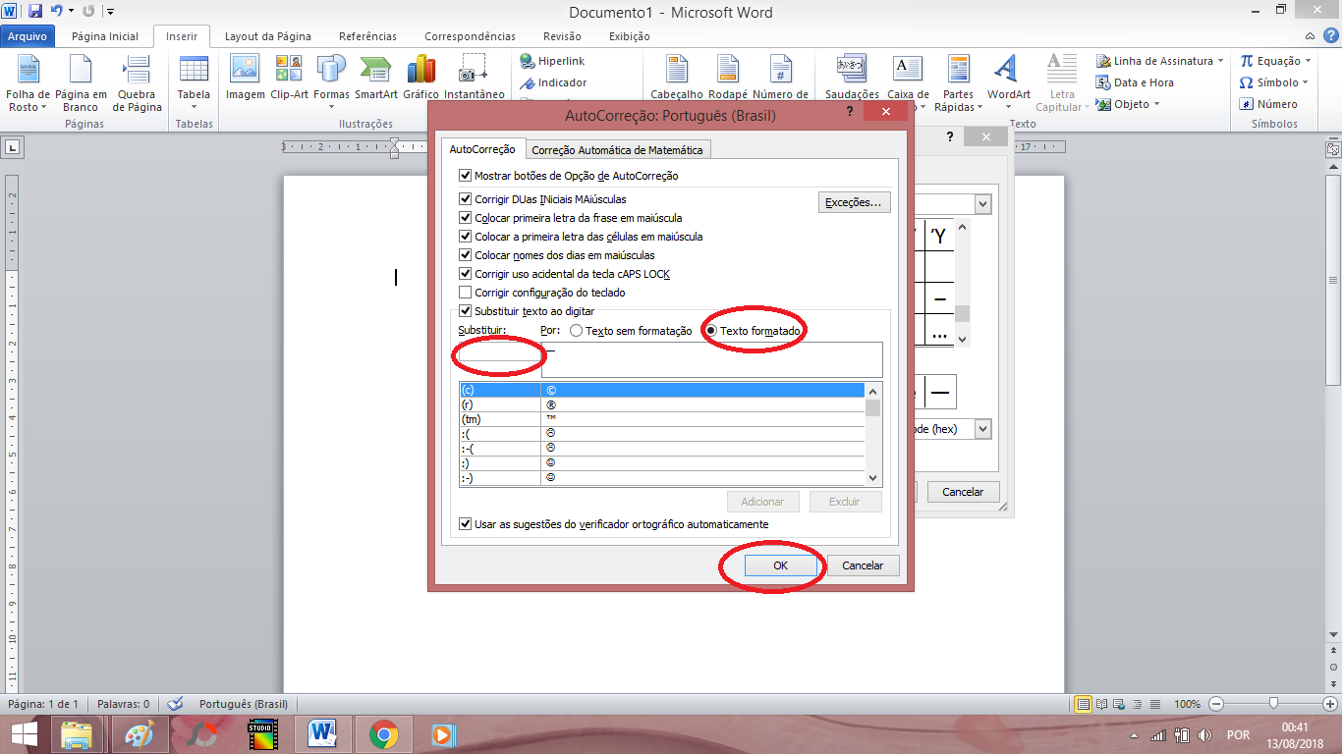The width and height of the screenshot is (1342, 754).
Task: Switch to Print Layout view in status bar
Action: click(x=1084, y=704)
